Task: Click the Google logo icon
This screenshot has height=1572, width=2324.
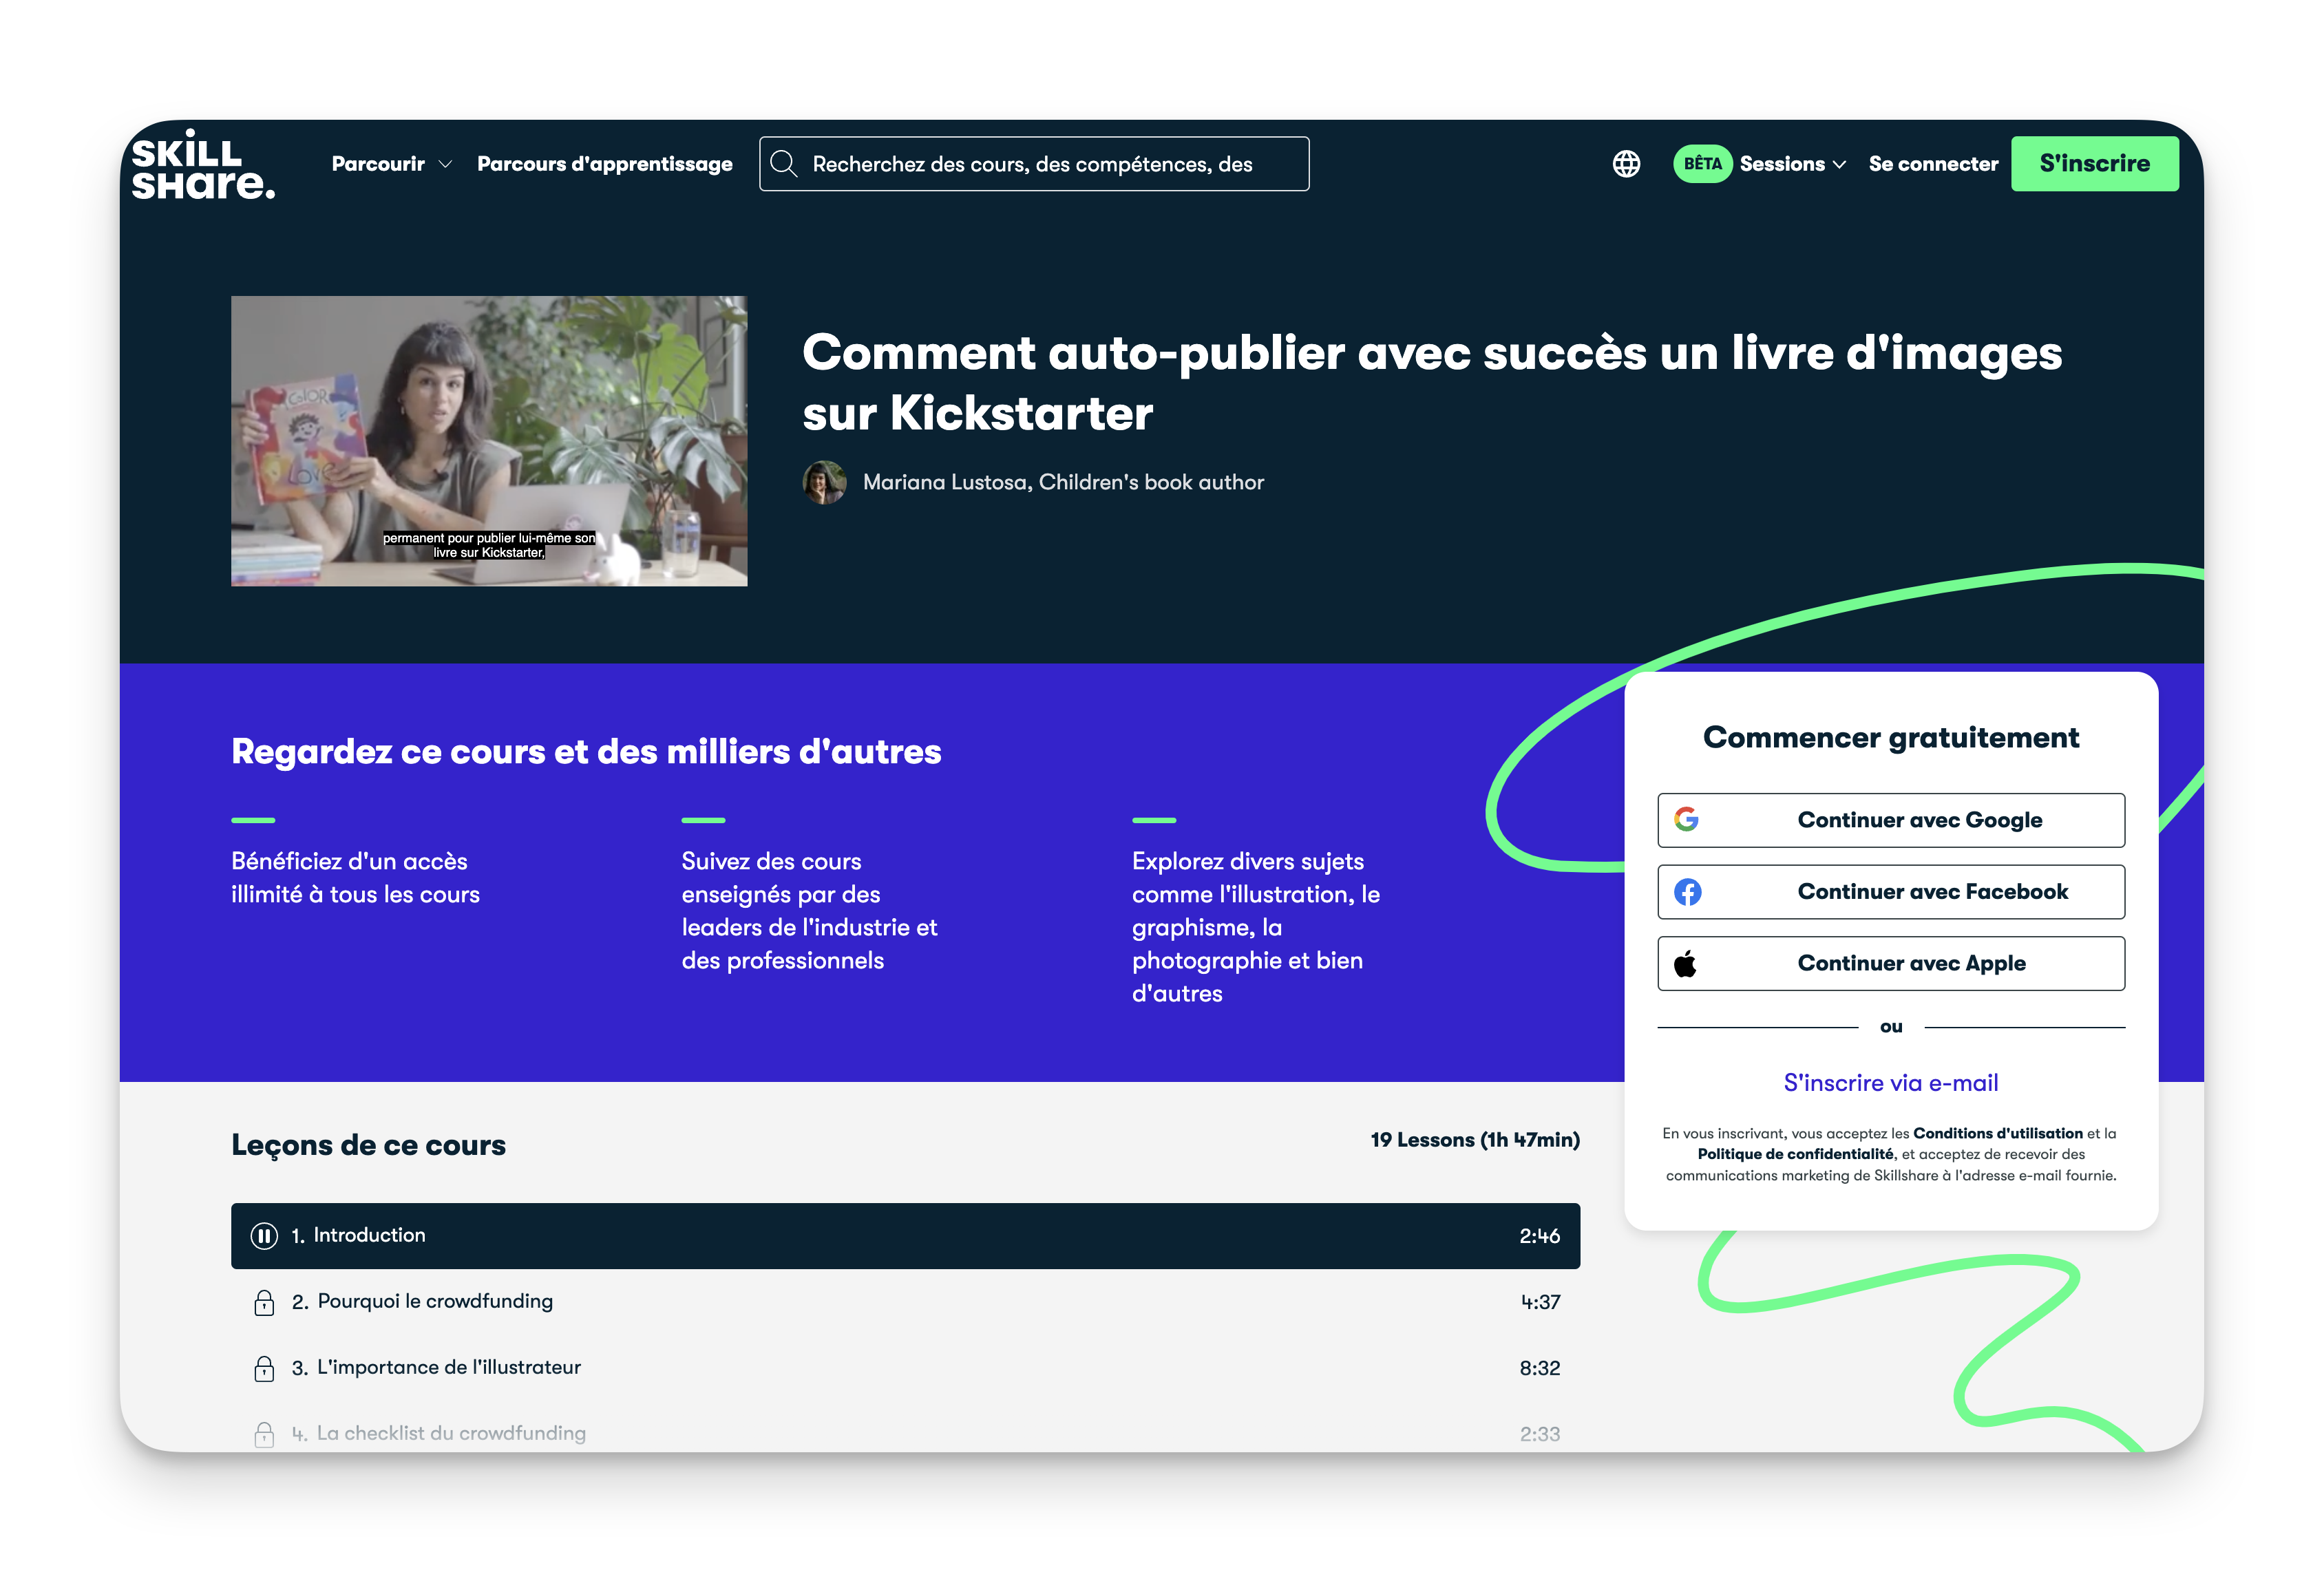Action: point(1686,820)
